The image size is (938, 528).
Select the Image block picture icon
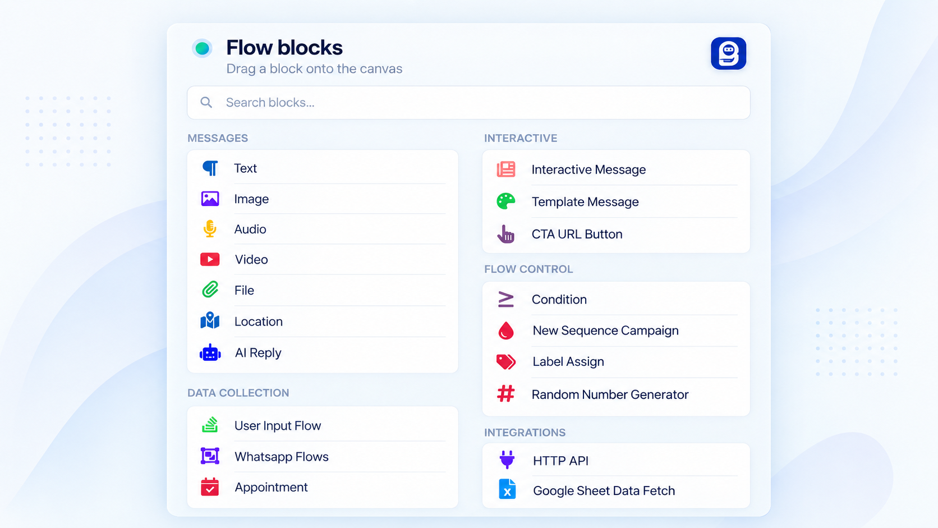(x=210, y=199)
